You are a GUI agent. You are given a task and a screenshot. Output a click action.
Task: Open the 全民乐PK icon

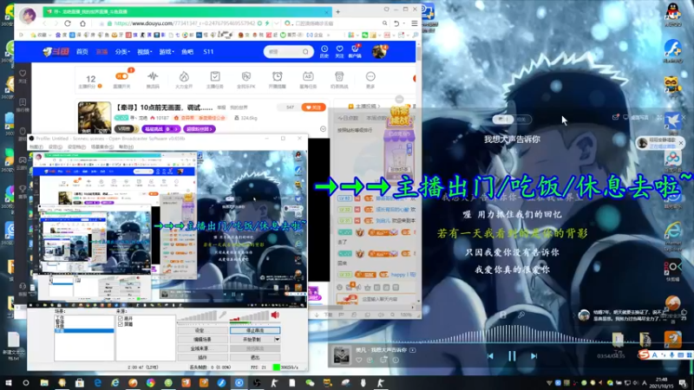tap(246, 76)
